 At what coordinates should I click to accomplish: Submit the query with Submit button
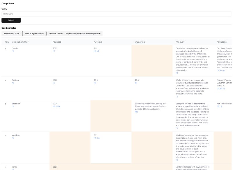[11, 20]
